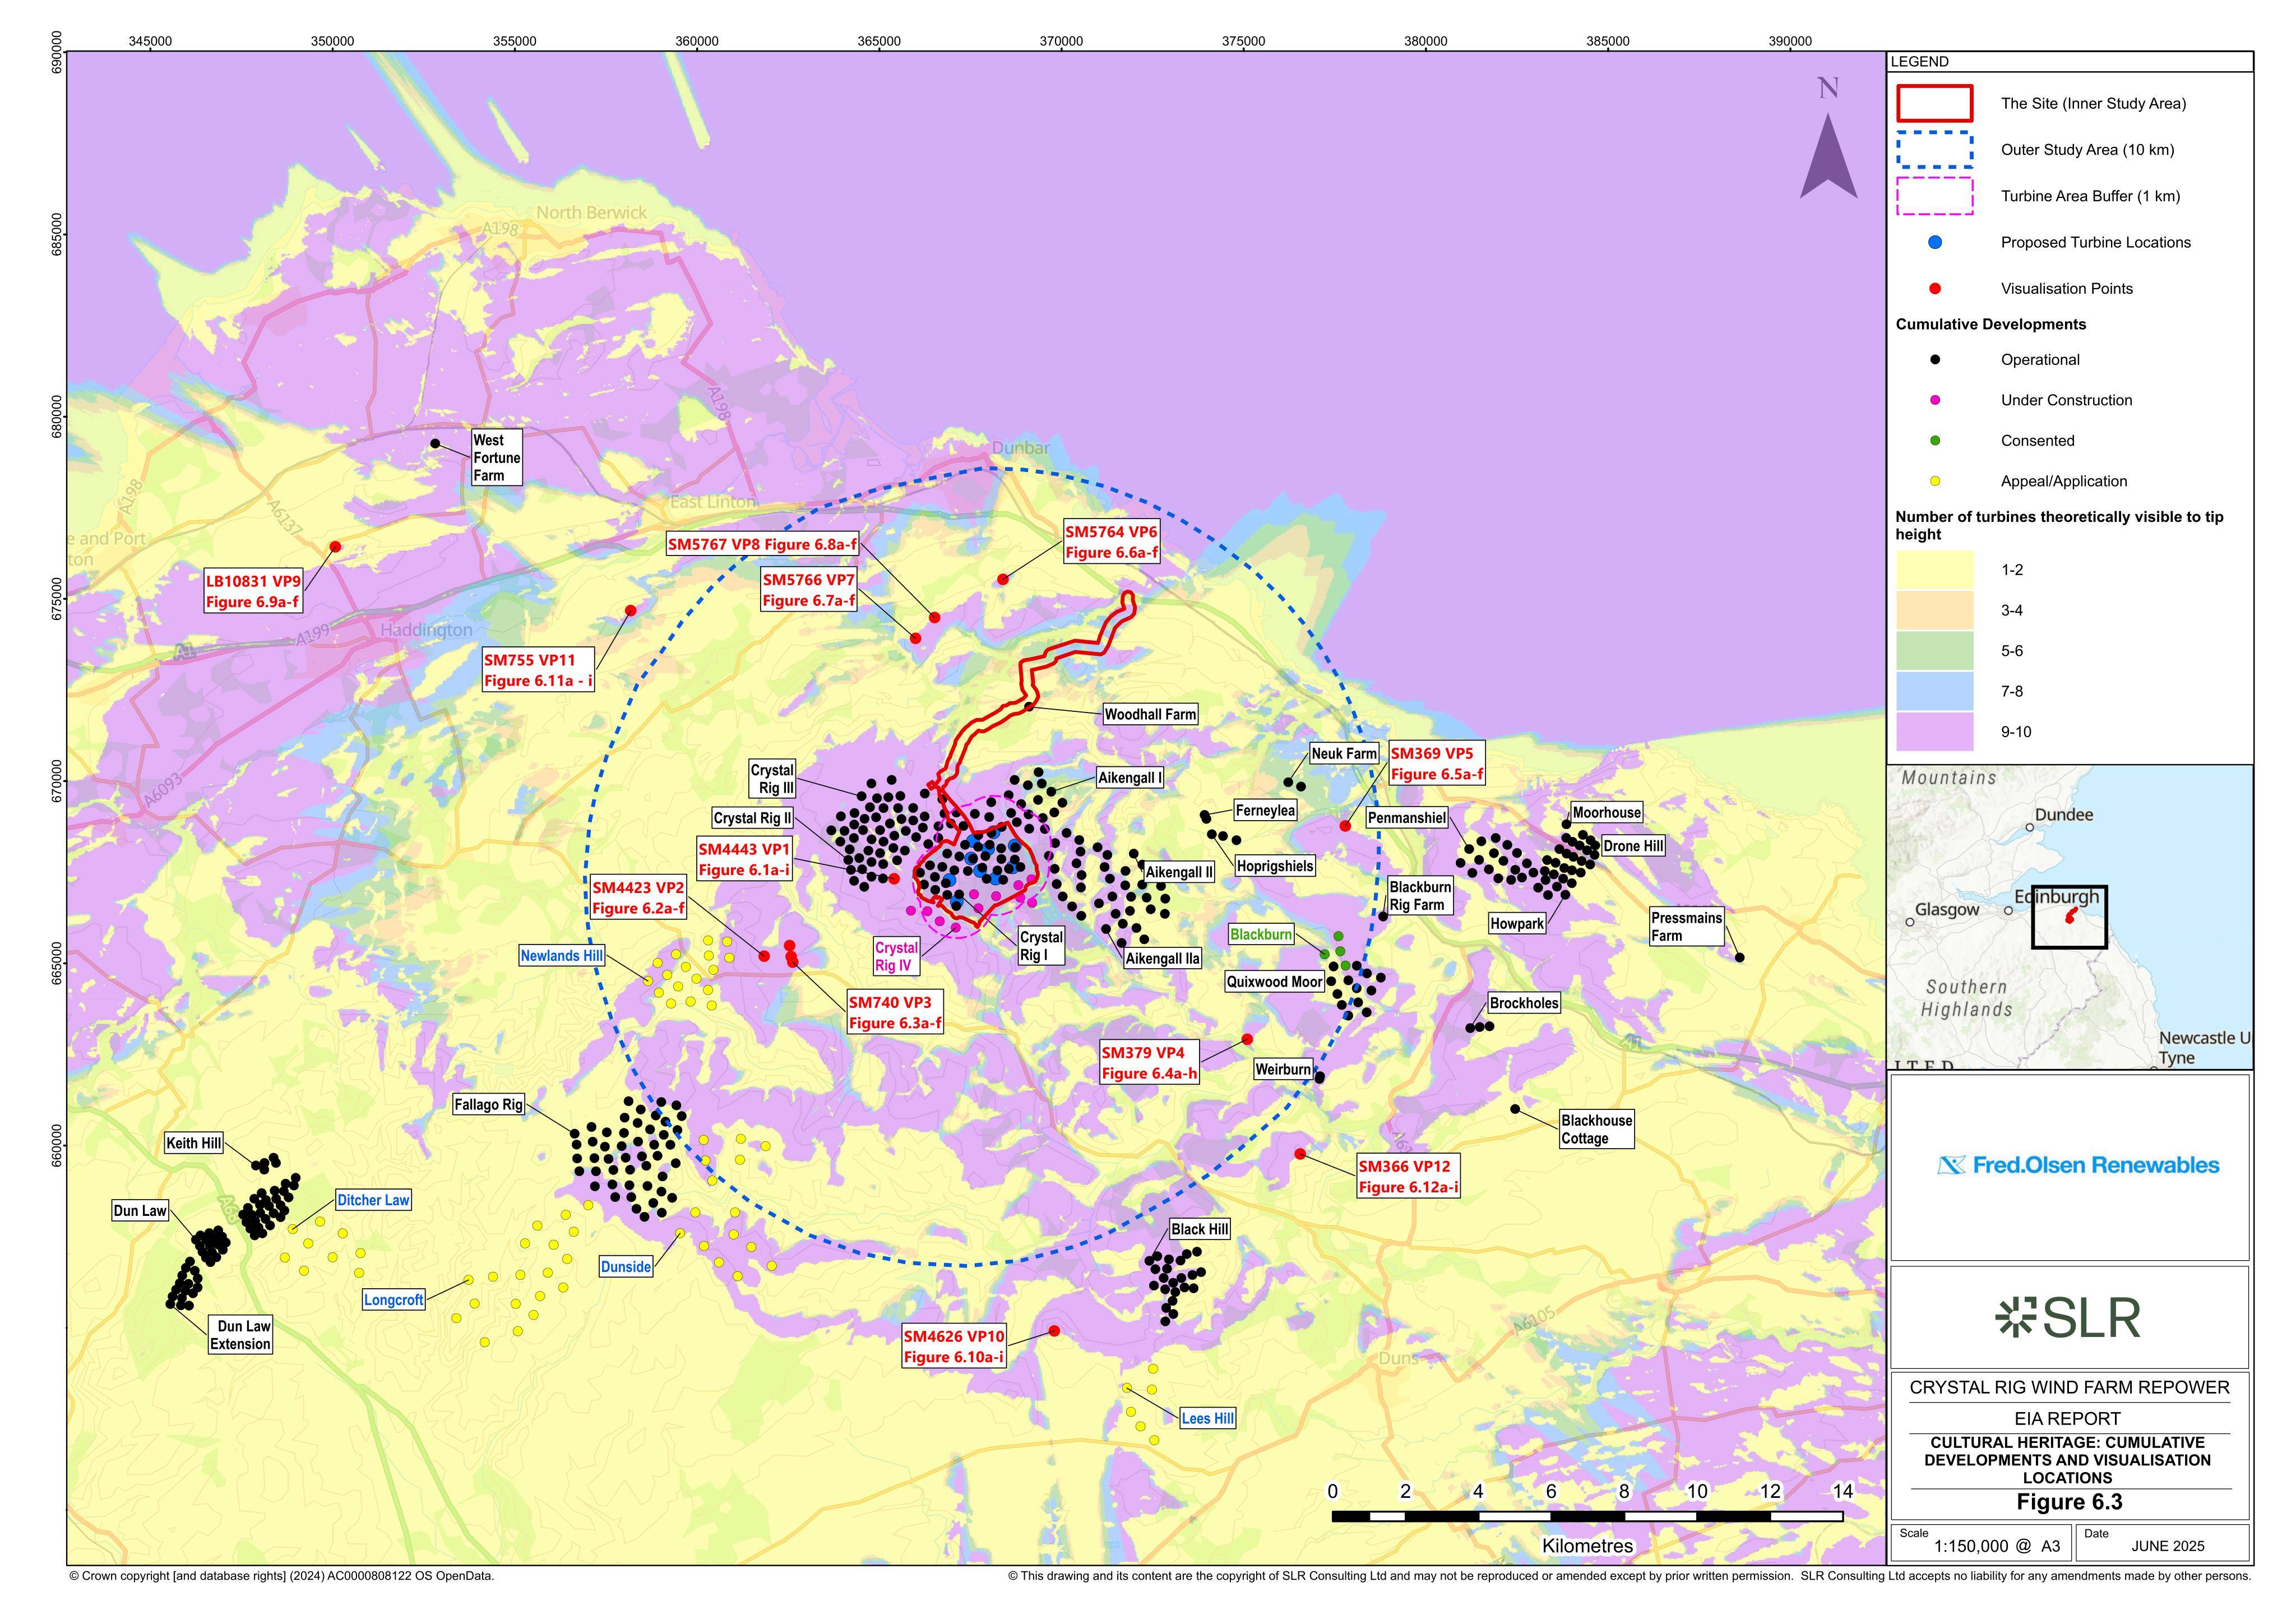Click the SM369 VP5 label
Viewport: 2296px width, 1624px height.
[1437, 764]
